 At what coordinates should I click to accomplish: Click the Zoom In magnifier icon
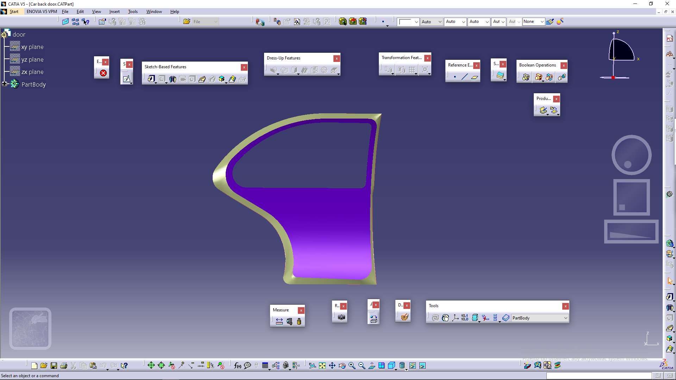352,366
